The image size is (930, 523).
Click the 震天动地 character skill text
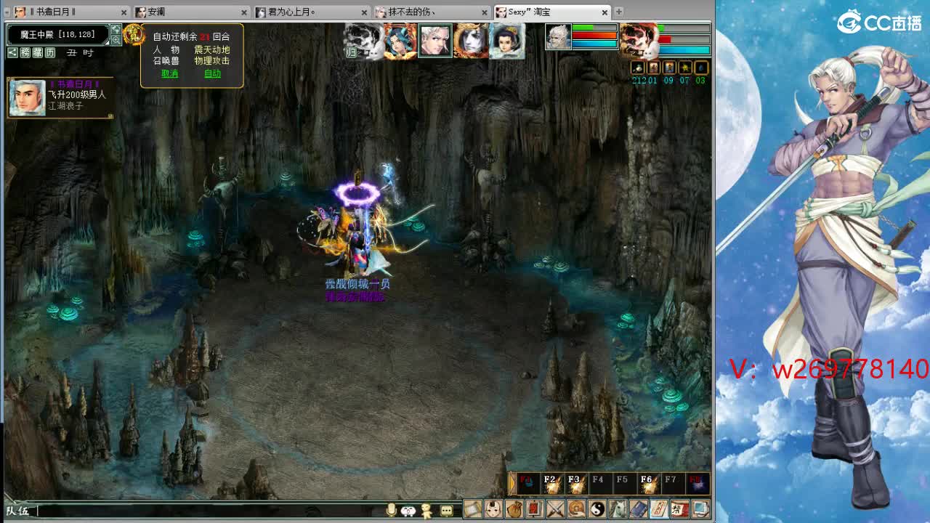pos(211,49)
